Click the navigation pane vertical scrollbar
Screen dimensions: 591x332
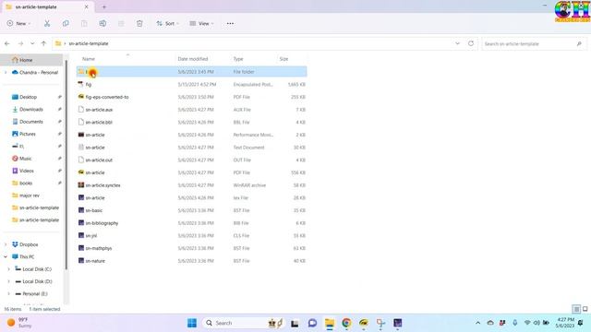66,166
